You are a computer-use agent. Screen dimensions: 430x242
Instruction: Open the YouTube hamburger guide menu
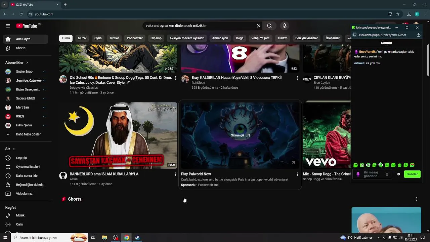tap(8, 26)
